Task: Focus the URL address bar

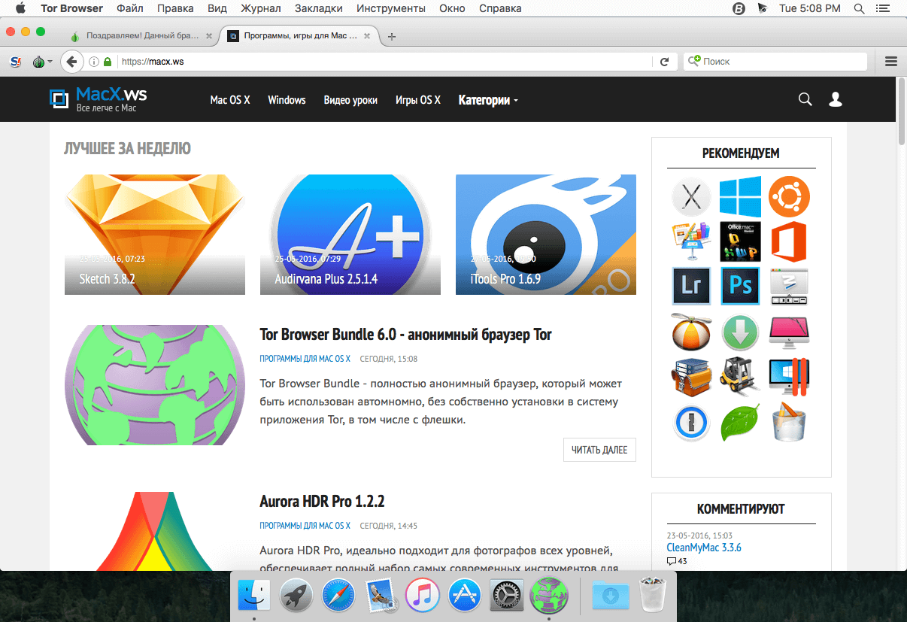Action: point(384,62)
